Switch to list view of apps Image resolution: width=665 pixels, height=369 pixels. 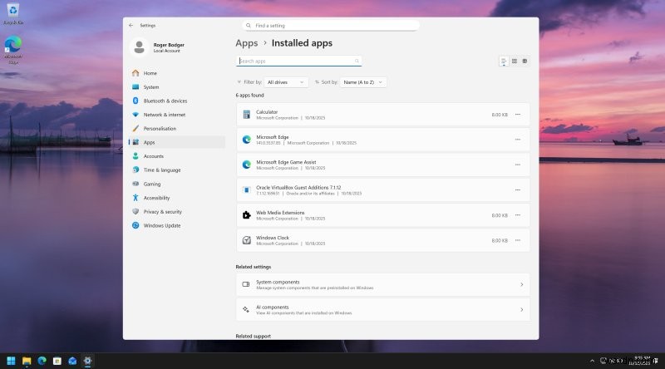(504, 61)
